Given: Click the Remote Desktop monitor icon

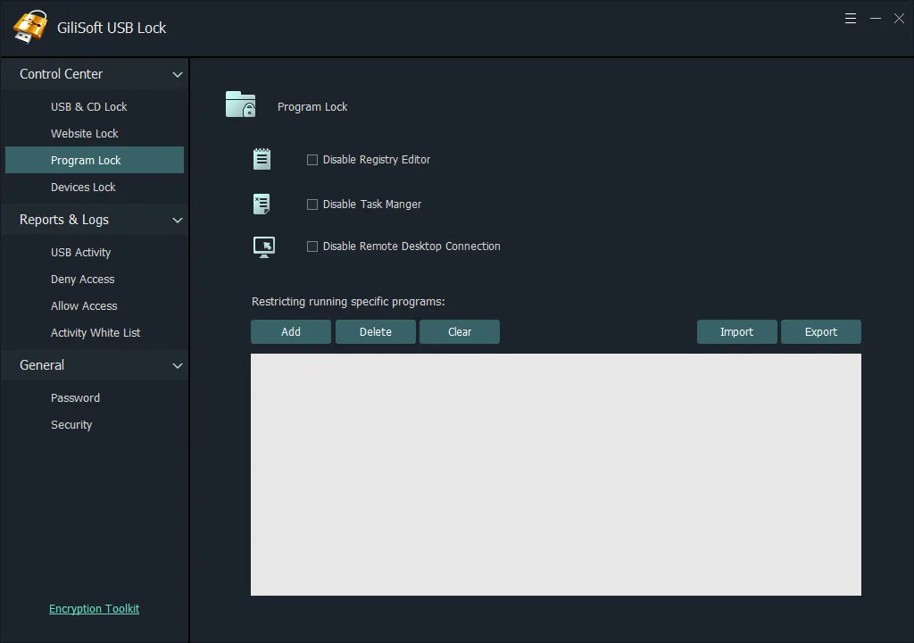Looking at the screenshot, I should tap(264, 246).
